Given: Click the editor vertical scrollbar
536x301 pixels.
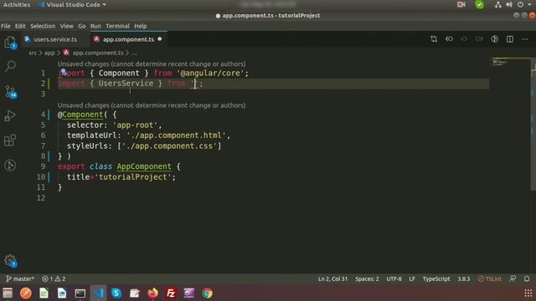Looking at the screenshot, I should pos(533,125).
